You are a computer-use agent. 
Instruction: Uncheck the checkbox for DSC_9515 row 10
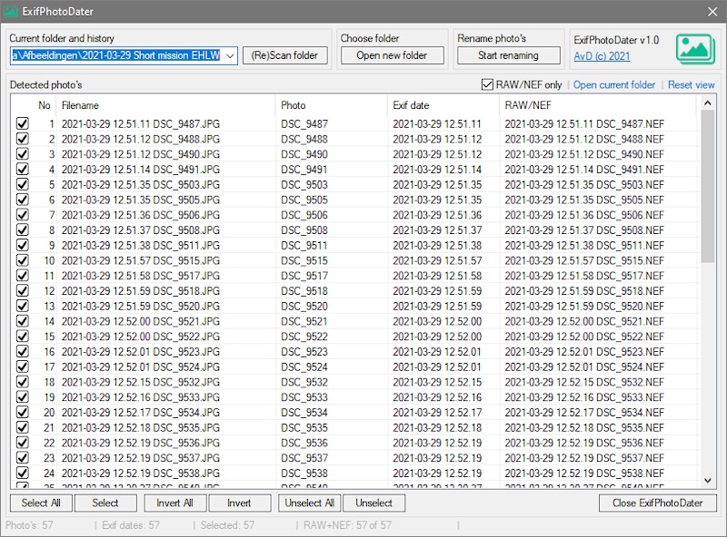[23, 261]
